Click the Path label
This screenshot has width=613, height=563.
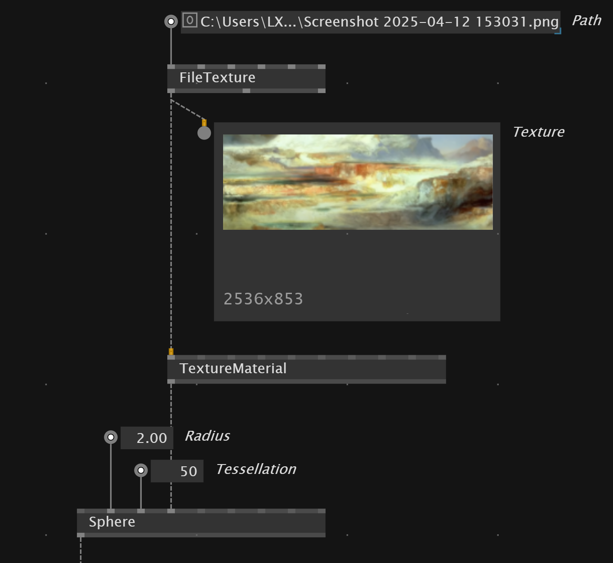586,21
